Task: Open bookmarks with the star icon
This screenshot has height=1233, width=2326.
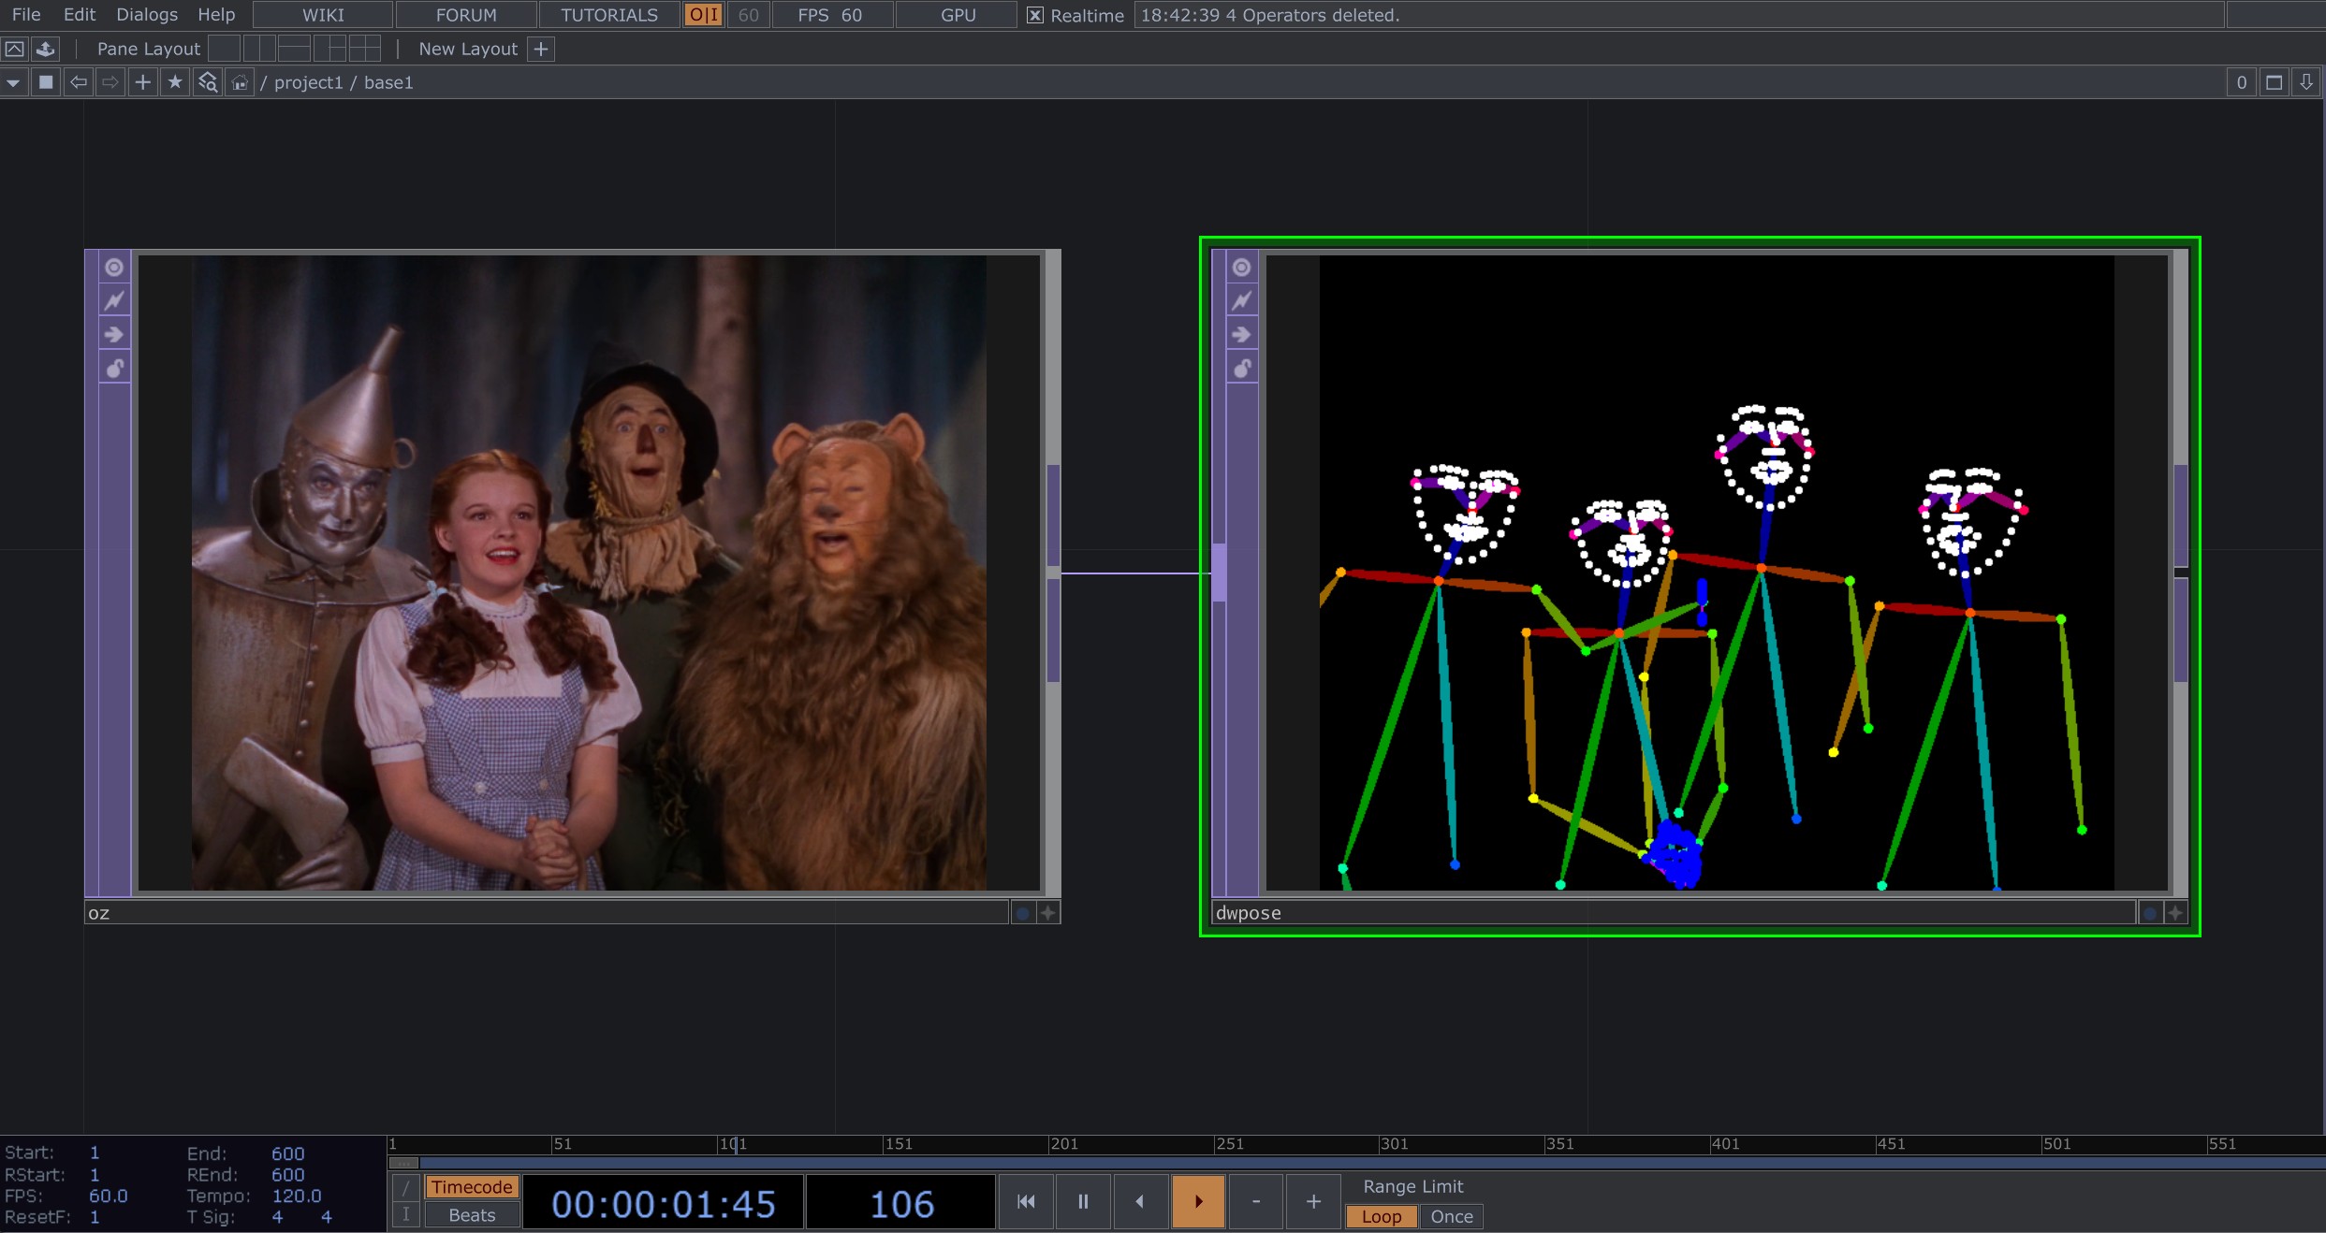Action: click(174, 82)
